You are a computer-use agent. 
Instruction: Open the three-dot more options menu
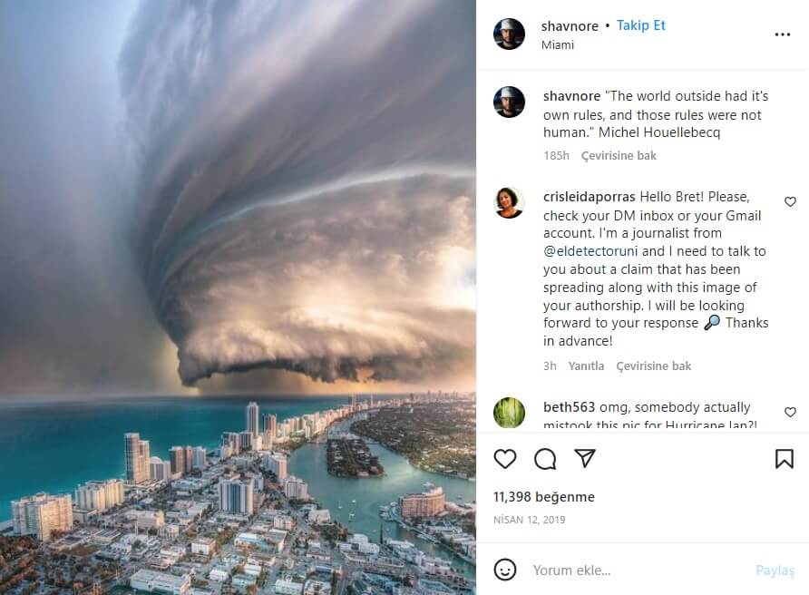pyautogui.click(x=782, y=34)
